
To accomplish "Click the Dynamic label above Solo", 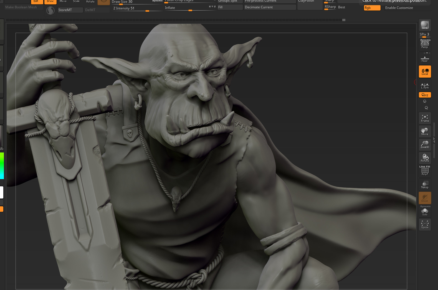I will click(425, 206).
